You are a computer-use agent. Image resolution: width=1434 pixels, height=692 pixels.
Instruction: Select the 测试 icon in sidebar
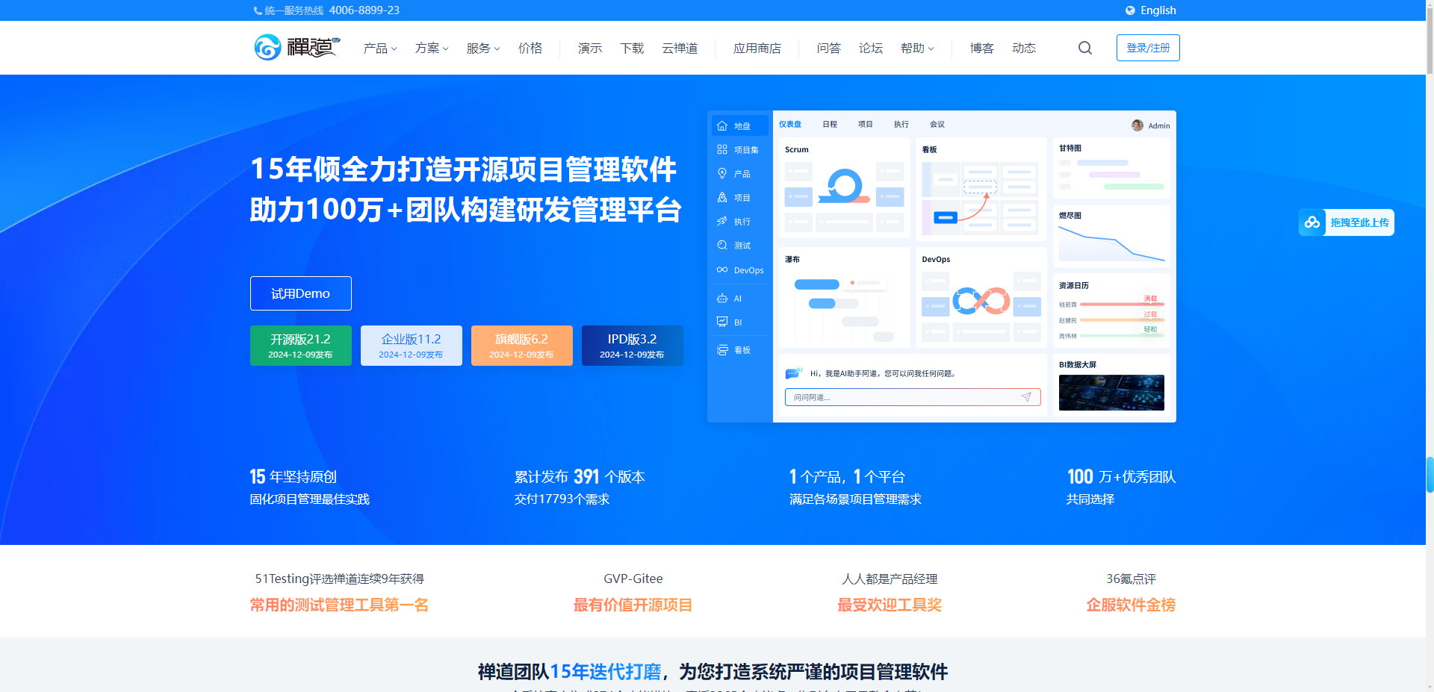tap(722, 245)
